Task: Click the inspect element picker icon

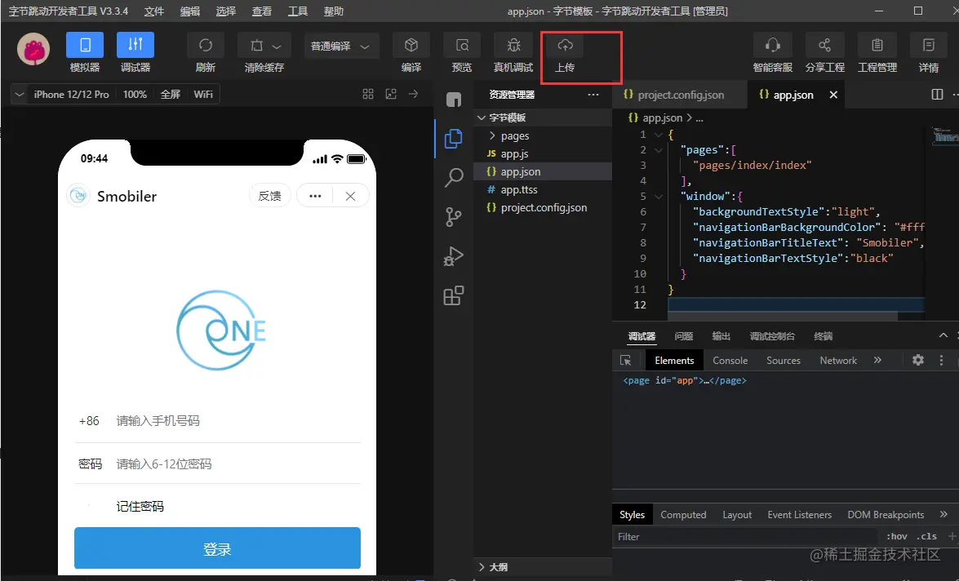Action: pyautogui.click(x=626, y=360)
